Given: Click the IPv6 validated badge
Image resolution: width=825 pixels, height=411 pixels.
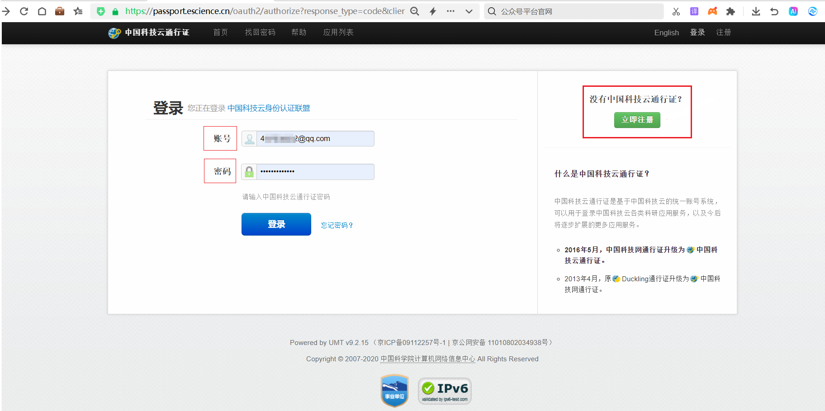Looking at the screenshot, I should (445, 391).
